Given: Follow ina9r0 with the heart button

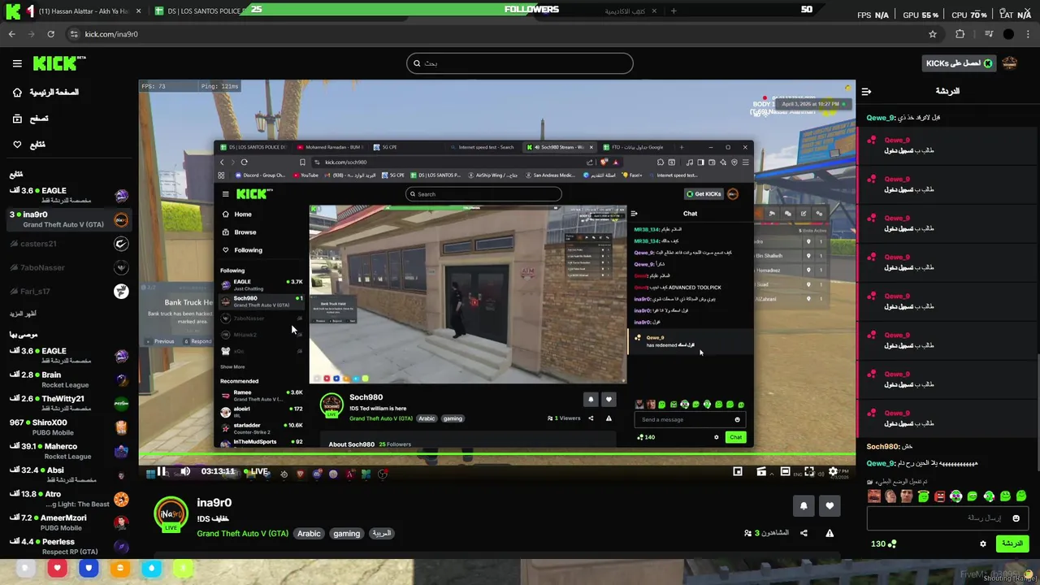Looking at the screenshot, I should [x=830, y=506].
